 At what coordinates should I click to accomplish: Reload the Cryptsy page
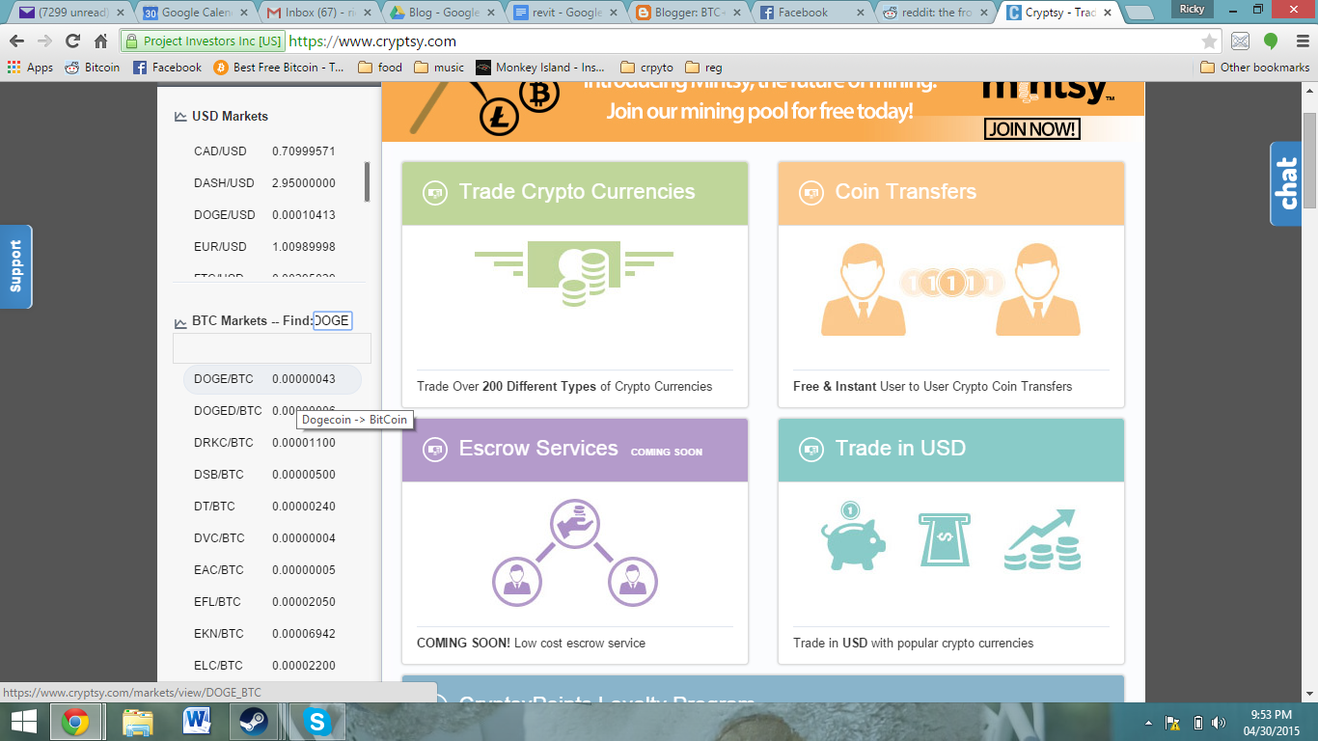coord(72,41)
